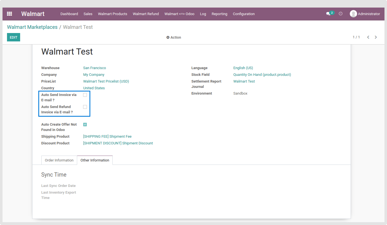Open [SHIPPING FEE] Shipment Fee product link
This screenshot has height=225, width=387.
pyautogui.click(x=107, y=137)
